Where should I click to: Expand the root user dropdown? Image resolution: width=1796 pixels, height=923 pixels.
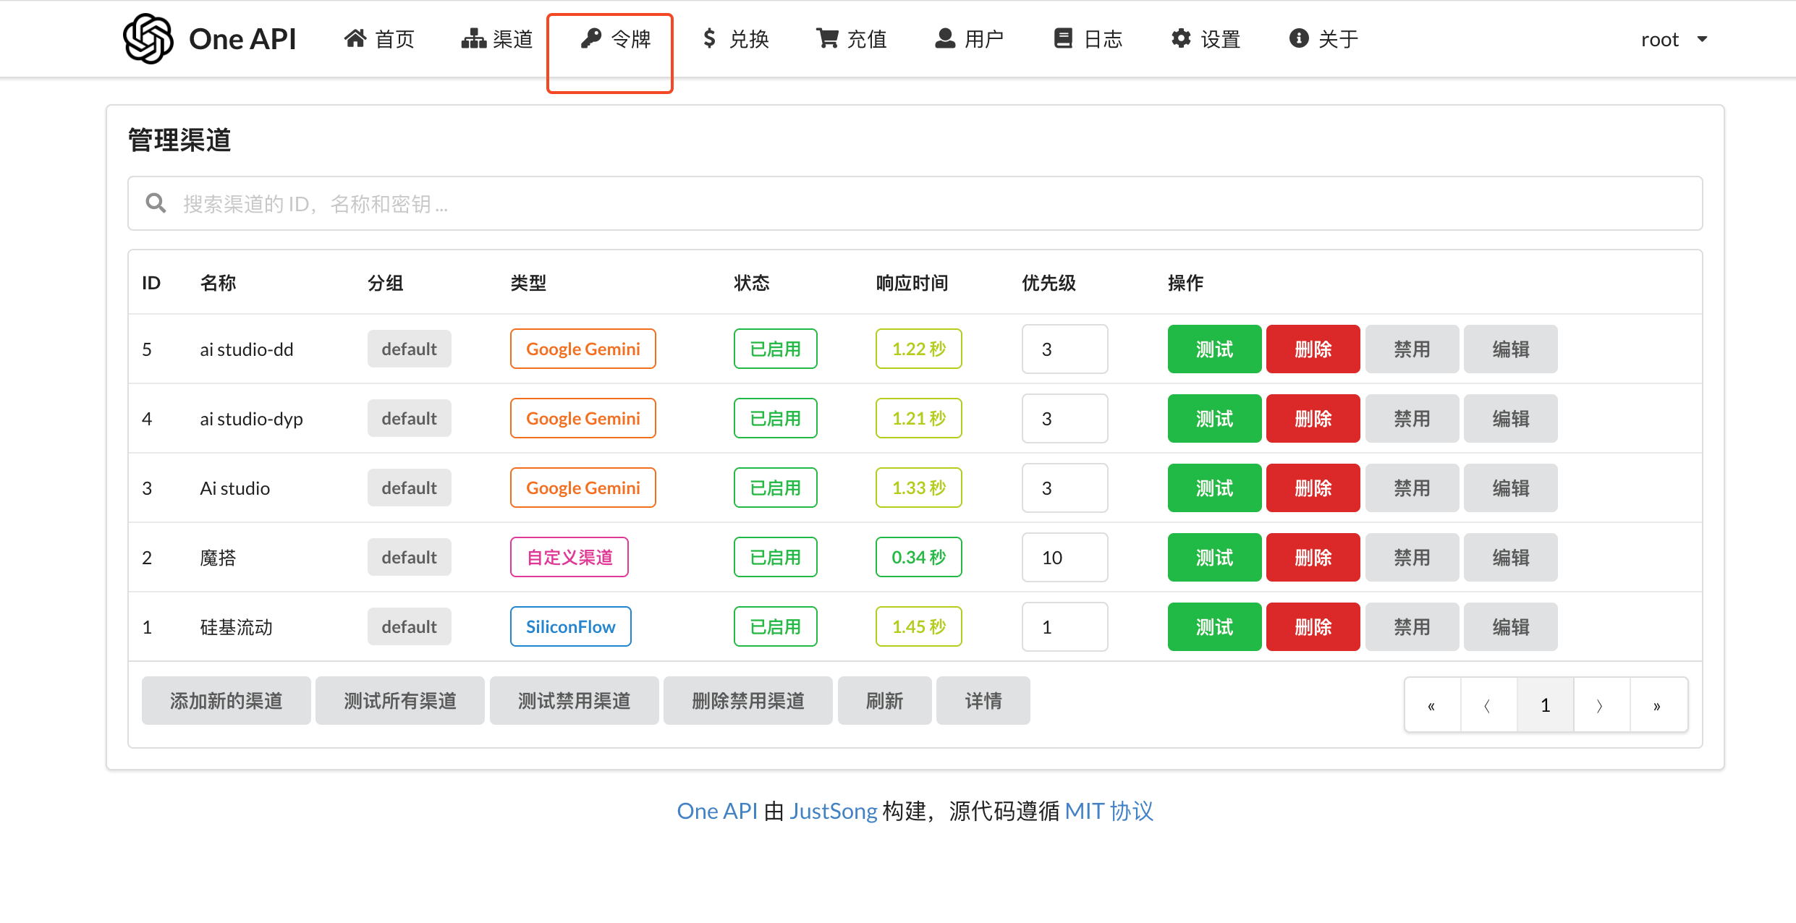[1674, 39]
